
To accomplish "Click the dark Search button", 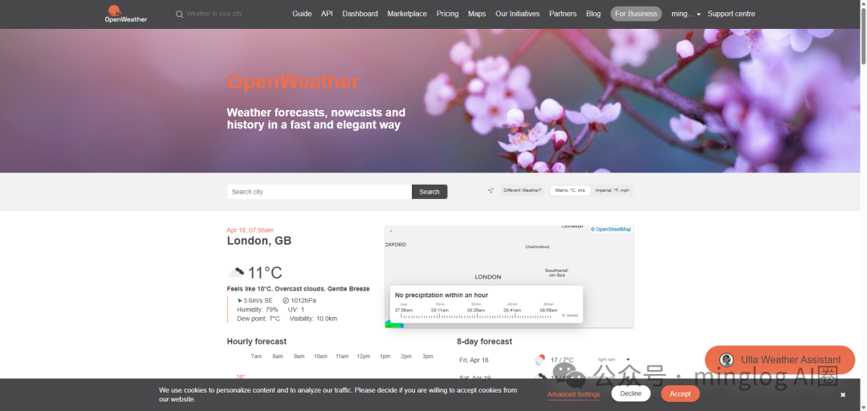I will coord(429,192).
